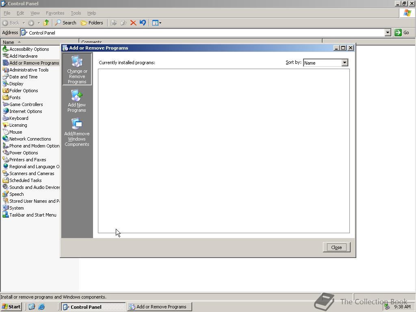
Task: Click the Undo toolbar icon
Action: [x=143, y=23]
